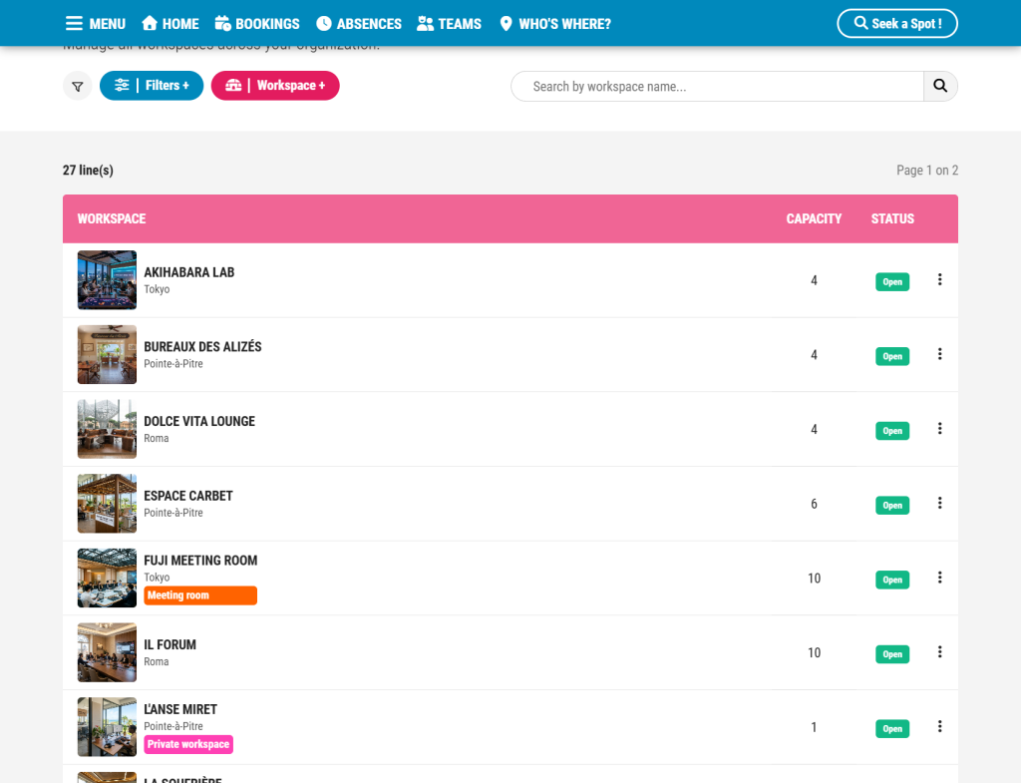Open more options for ESPACE CARBET row
1021x783 pixels.
coord(939,503)
